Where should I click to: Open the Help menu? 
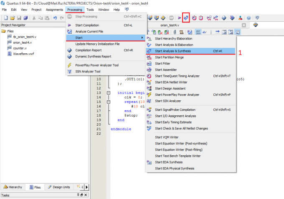[x=117, y=10]
